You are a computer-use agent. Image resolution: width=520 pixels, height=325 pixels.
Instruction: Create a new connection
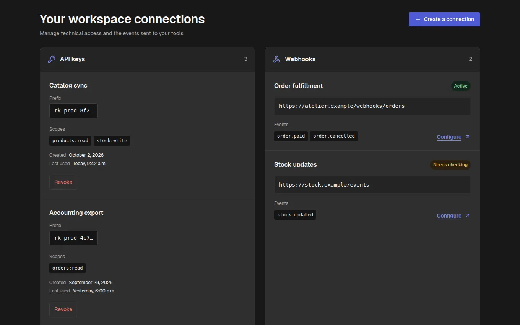click(444, 19)
